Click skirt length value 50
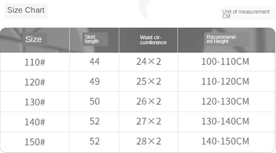Viewport: 276px width, 153px height. [x=95, y=101]
